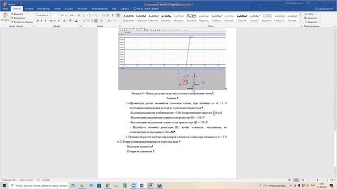The image size is (337, 189).
Task: Click multilevel list icon
Action: 96,15
